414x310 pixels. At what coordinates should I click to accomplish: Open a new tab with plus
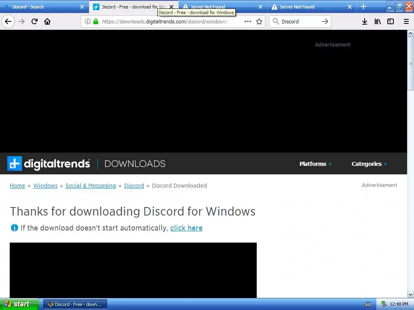coord(363,6)
